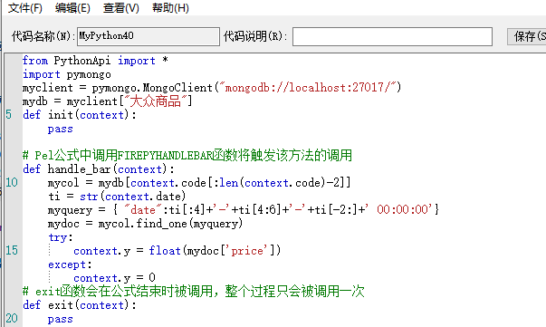The width and height of the screenshot is (546, 327).
Task: Open the 查看(V) menu
Action: 120,7
